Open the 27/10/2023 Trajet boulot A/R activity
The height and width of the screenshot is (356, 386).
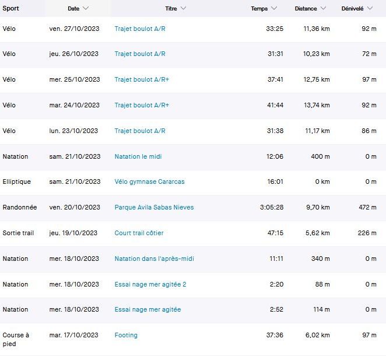tap(140, 28)
